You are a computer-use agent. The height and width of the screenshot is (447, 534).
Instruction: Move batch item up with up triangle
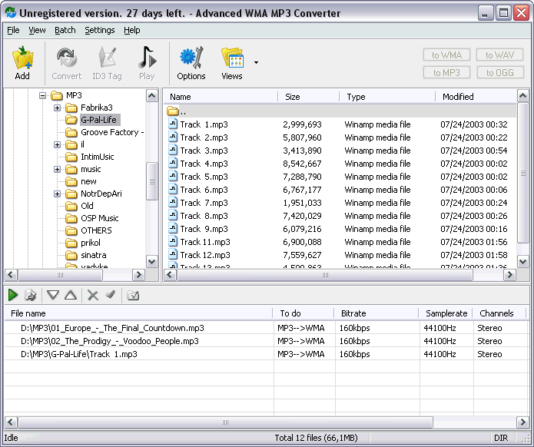[71, 295]
